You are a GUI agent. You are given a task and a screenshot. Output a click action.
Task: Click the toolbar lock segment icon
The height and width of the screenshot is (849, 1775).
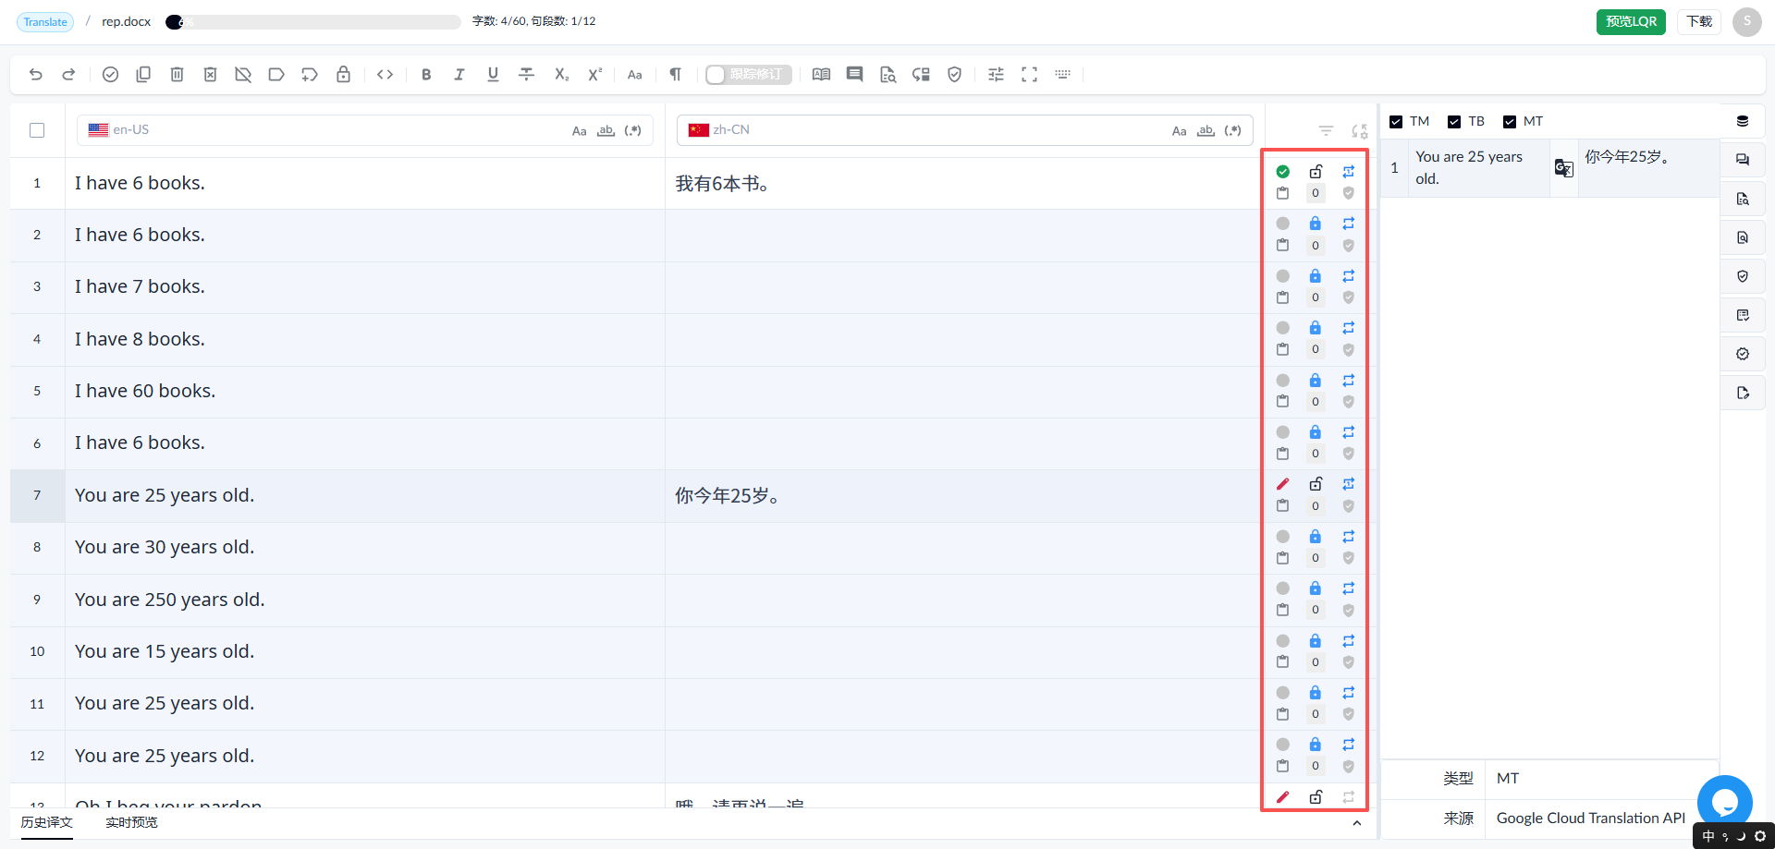coord(343,75)
